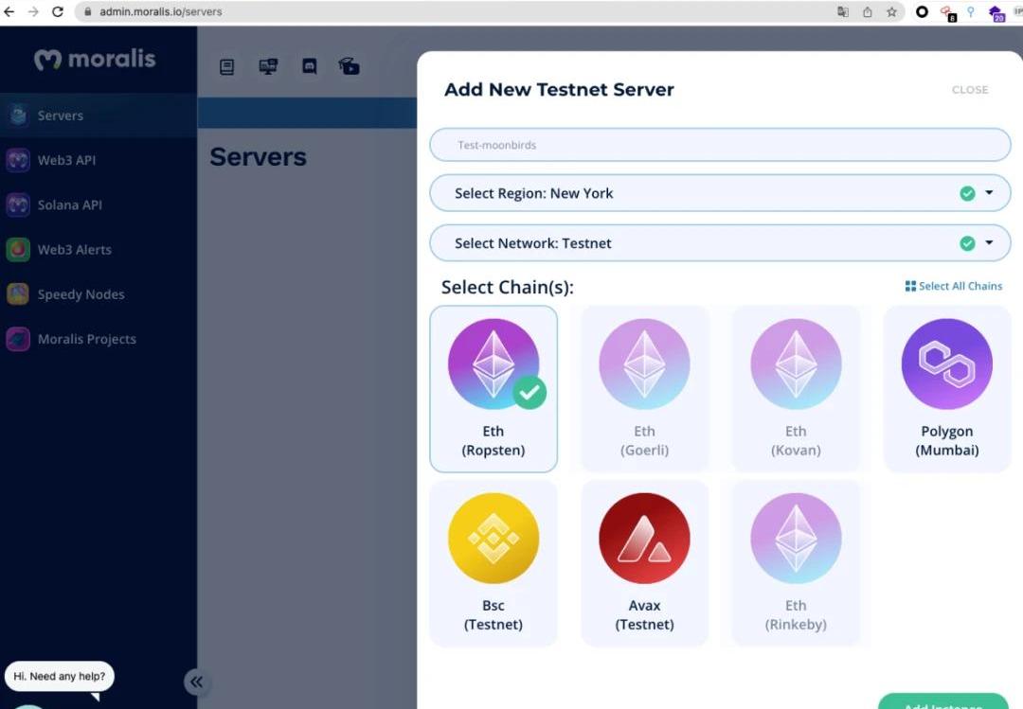The height and width of the screenshot is (709, 1023).
Task: Open Solana API in the sidebar
Action: (x=99, y=204)
